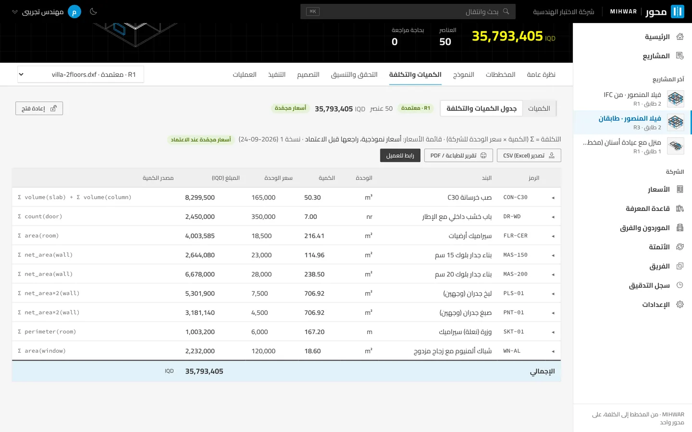Viewport: 692px width, 432px height.
Task: Open سجل التدقيق audit log
Action: click(x=632, y=286)
